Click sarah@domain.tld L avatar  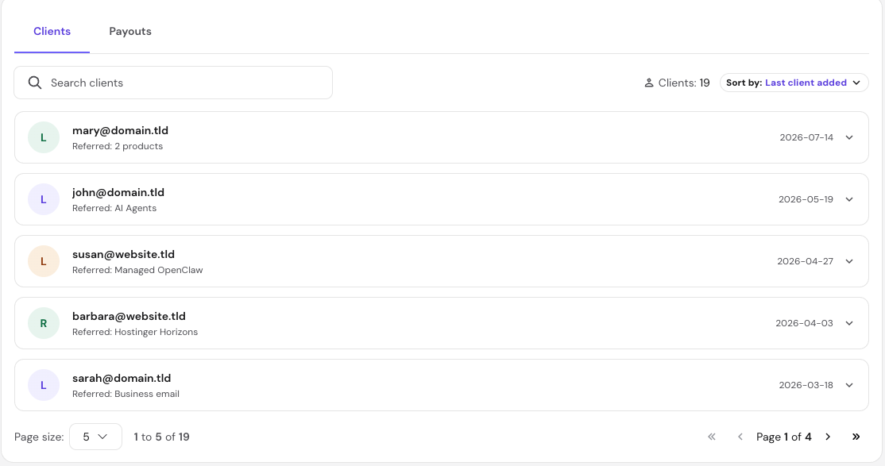coord(44,386)
